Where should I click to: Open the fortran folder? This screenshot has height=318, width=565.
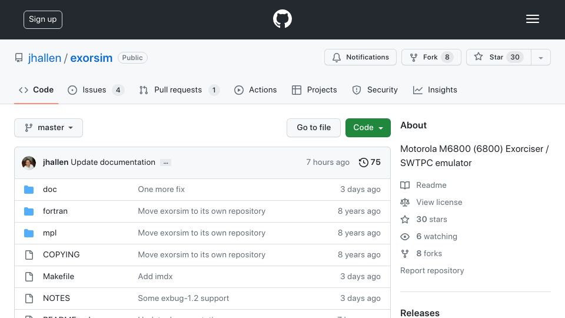click(x=55, y=211)
